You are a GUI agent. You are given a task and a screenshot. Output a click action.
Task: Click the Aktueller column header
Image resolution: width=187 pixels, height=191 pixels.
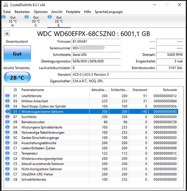tap(99, 90)
